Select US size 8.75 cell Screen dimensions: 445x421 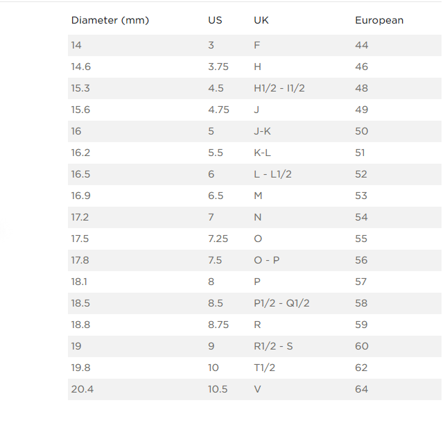point(218,325)
